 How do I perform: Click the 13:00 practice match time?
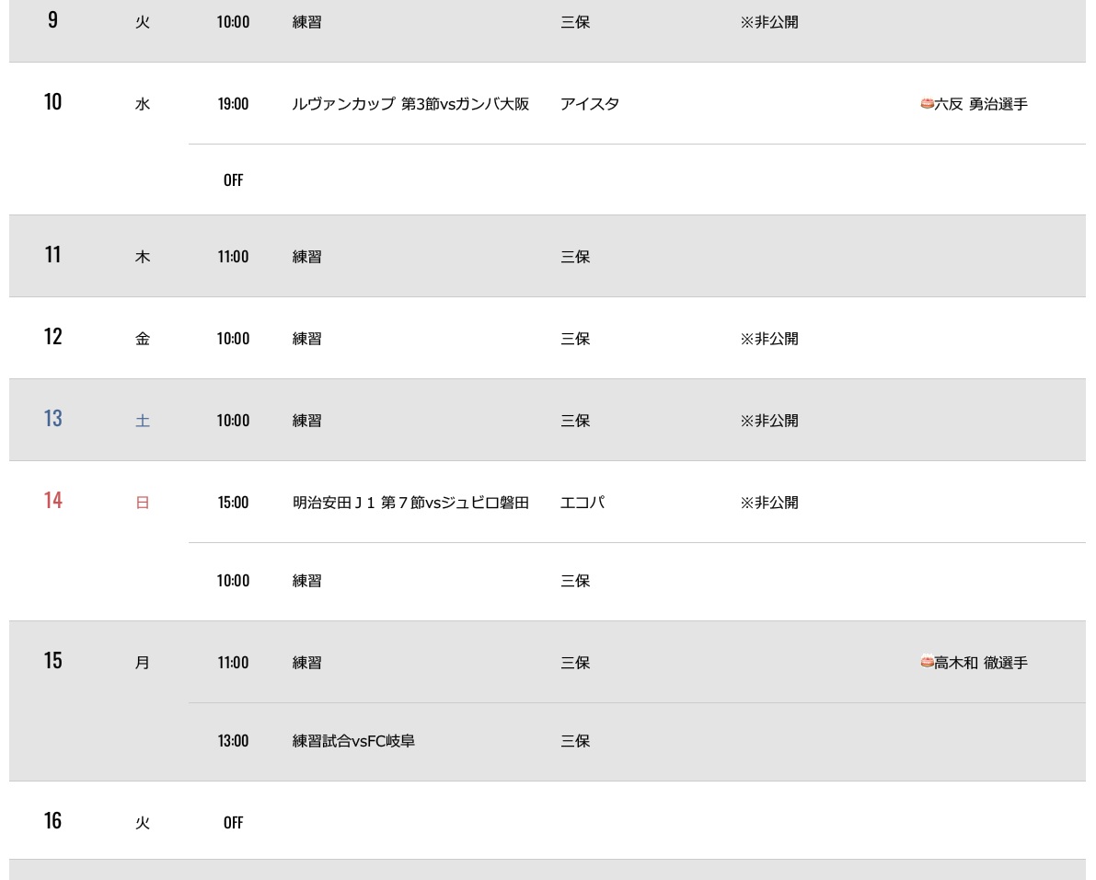[x=233, y=741]
